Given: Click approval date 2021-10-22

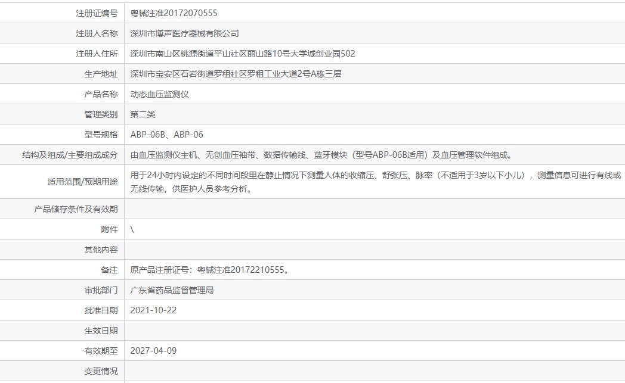Looking at the screenshot, I should [153, 311].
